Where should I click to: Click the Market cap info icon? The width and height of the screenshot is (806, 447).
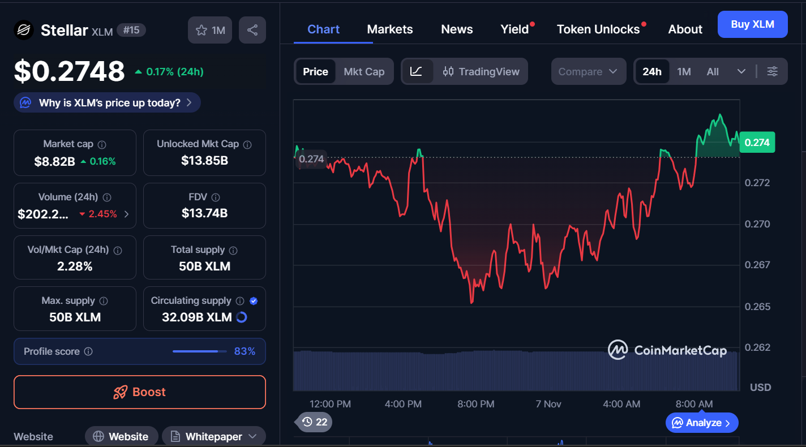[102, 144]
